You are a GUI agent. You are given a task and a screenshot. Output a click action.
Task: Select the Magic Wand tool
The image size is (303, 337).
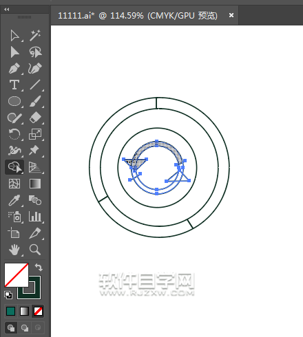35,36
